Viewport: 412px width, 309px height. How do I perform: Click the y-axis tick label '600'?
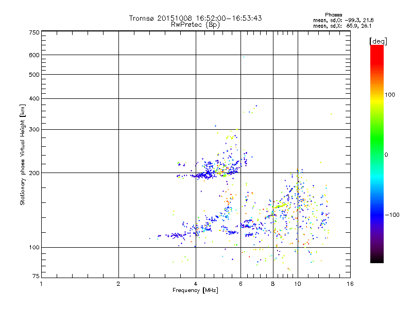[34, 55]
